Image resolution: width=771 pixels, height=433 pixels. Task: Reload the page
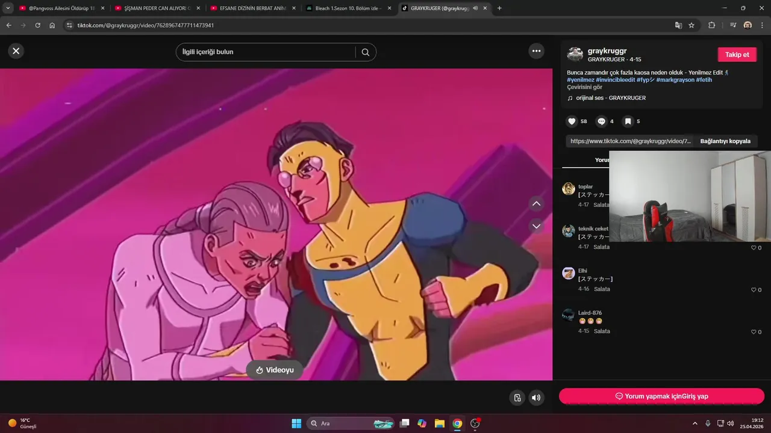click(38, 25)
